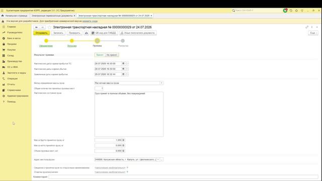The image size is (322, 181).
Task: Select the Не принят result toggle
Action: tap(112, 55)
